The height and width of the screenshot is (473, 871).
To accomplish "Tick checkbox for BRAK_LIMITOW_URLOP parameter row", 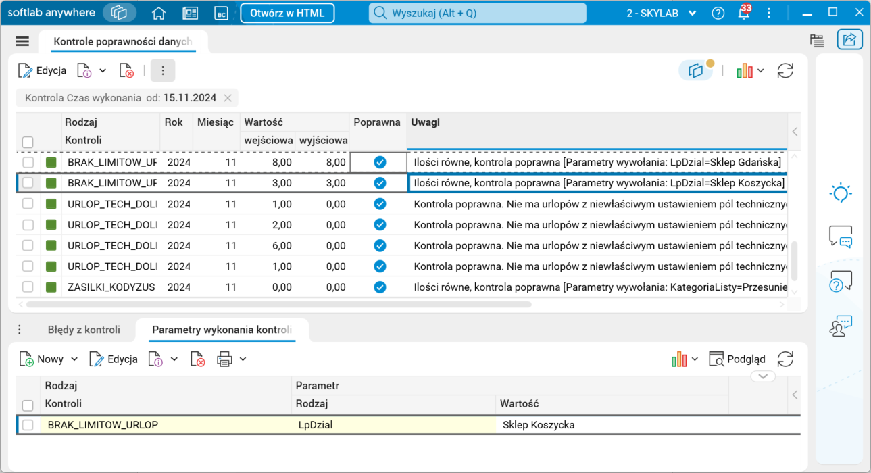I will [x=28, y=425].
